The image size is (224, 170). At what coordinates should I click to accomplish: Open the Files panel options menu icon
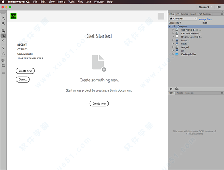pyautogui.click(x=222, y=14)
